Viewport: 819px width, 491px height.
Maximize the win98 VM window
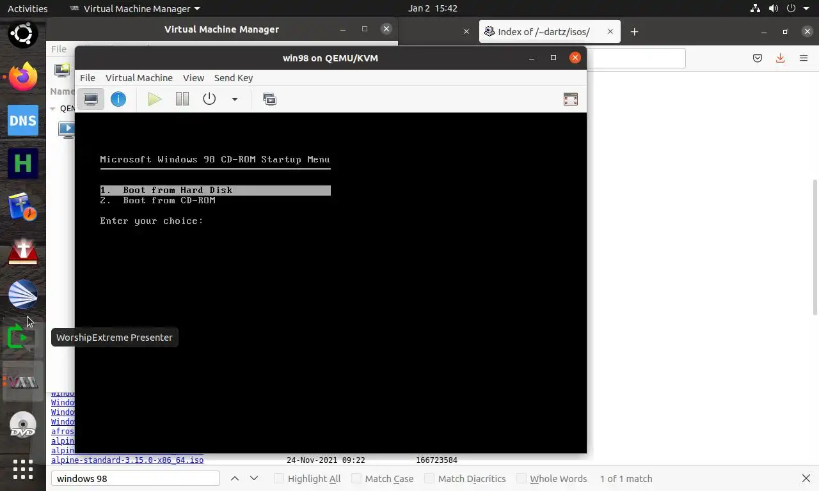[553, 58]
